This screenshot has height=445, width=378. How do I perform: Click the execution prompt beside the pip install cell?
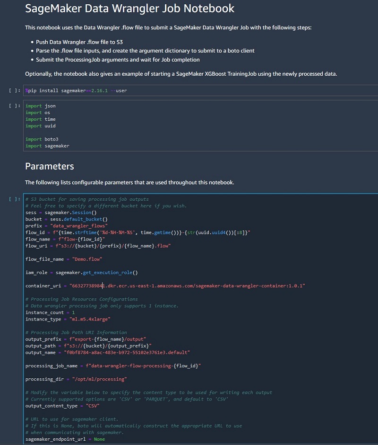click(15, 90)
